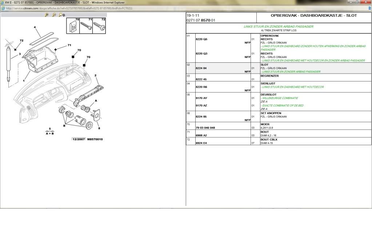
Task: Open detail thumbnail 70 showing the clip nut
Action: click(73, 25)
